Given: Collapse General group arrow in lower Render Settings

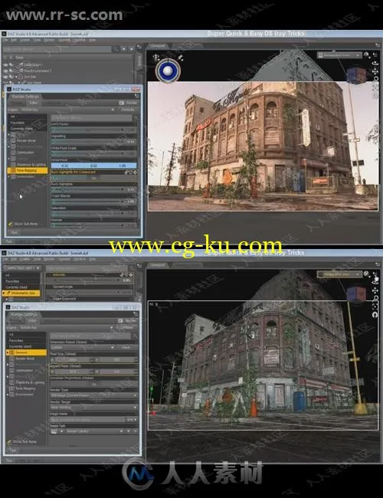Looking at the screenshot, I should coord(8,352).
